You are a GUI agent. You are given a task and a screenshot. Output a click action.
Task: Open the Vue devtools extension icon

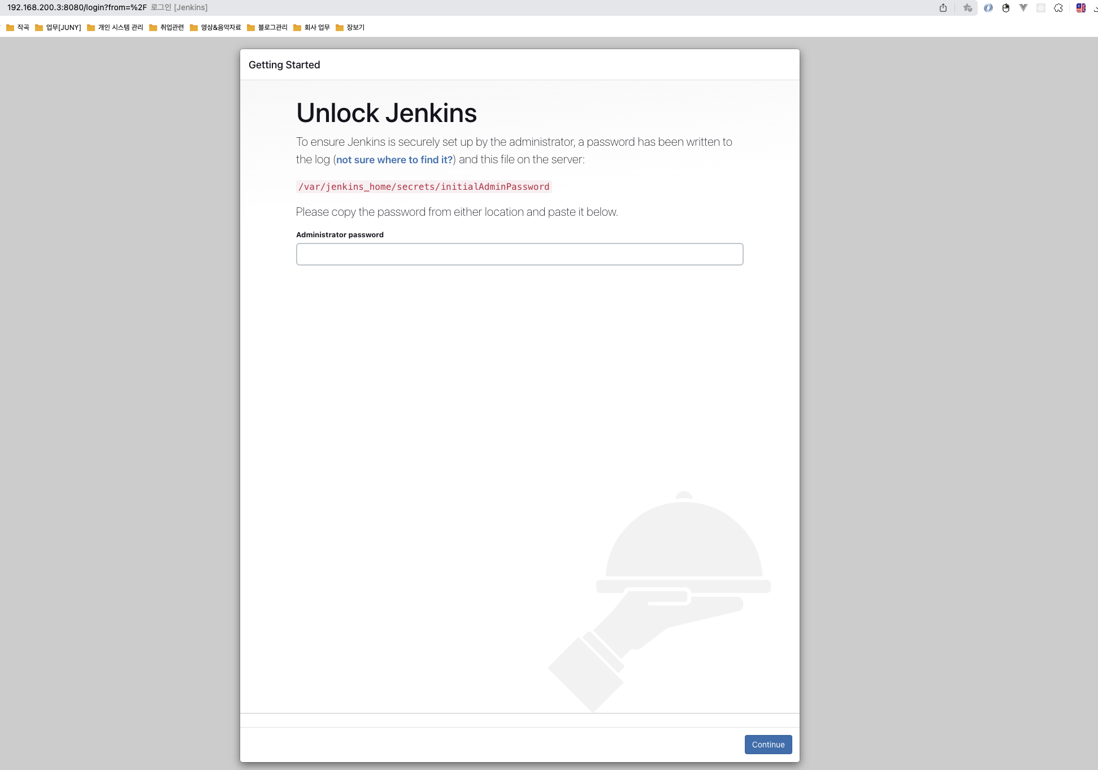click(x=1023, y=8)
